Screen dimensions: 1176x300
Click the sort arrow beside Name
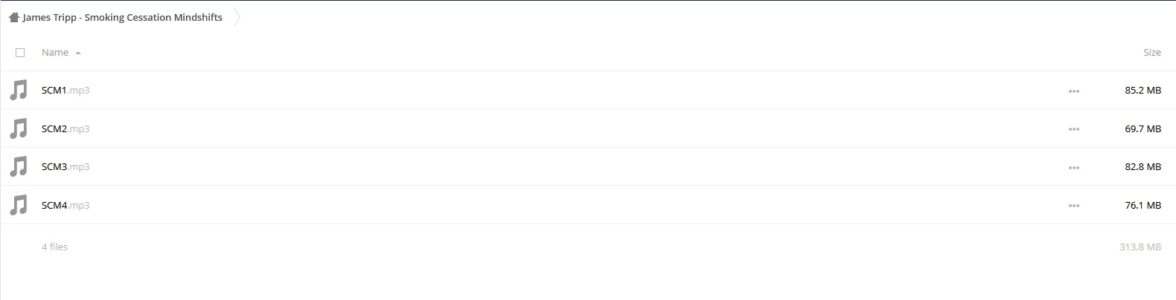pyautogui.click(x=78, y=53)
